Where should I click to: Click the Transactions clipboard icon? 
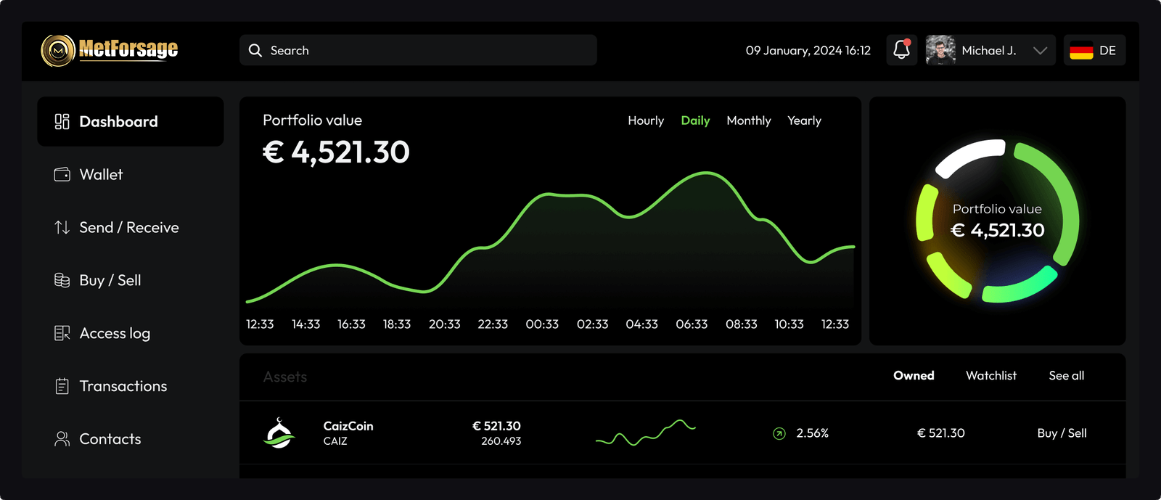[x=62, y=386]
